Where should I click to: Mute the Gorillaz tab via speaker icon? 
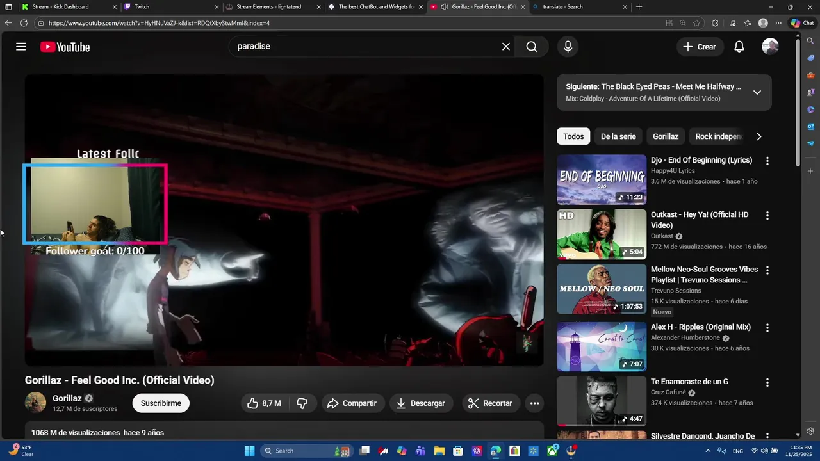[445, 7]
